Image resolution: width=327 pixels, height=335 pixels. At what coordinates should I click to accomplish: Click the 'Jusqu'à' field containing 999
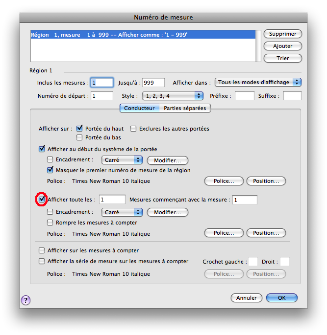[x=153, y=83]
